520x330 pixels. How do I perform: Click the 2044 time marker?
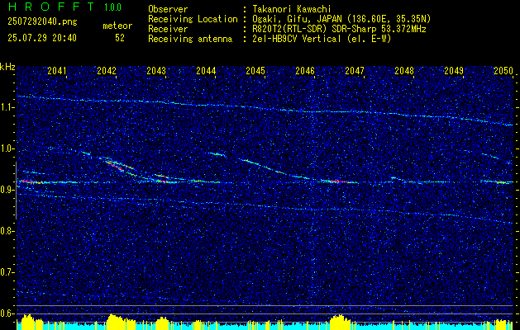click(206, 71)
